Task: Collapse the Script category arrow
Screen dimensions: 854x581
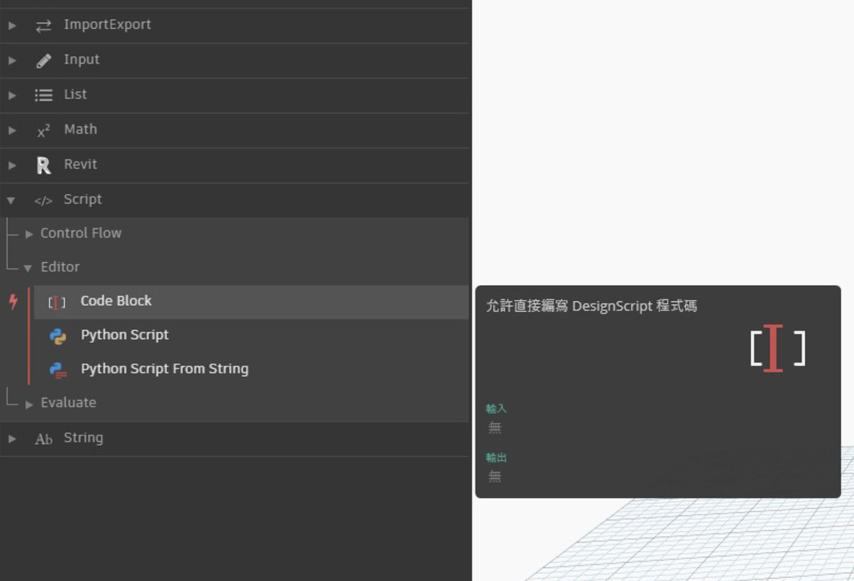Action: (x=11, y=201)
